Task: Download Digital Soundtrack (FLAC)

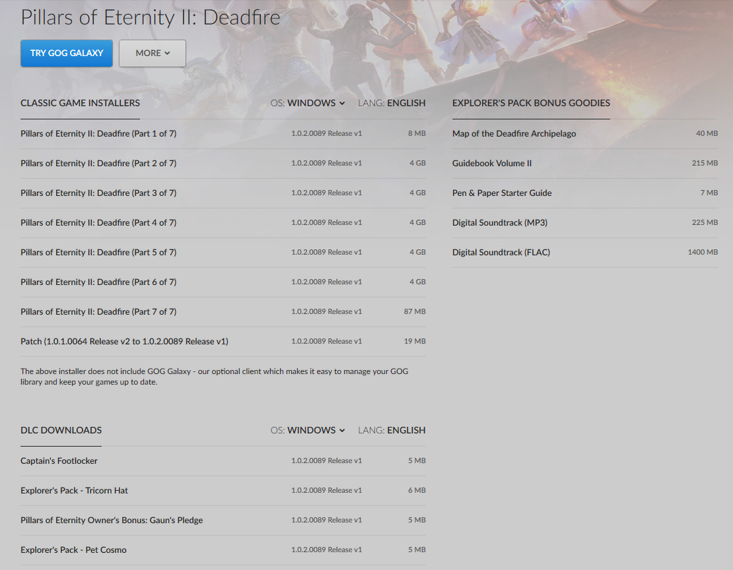Action: [x=585, y=252]
